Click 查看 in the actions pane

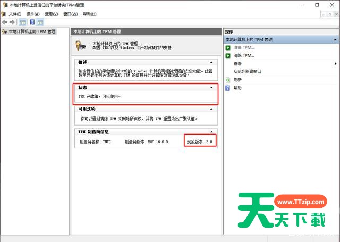(237, 64)
